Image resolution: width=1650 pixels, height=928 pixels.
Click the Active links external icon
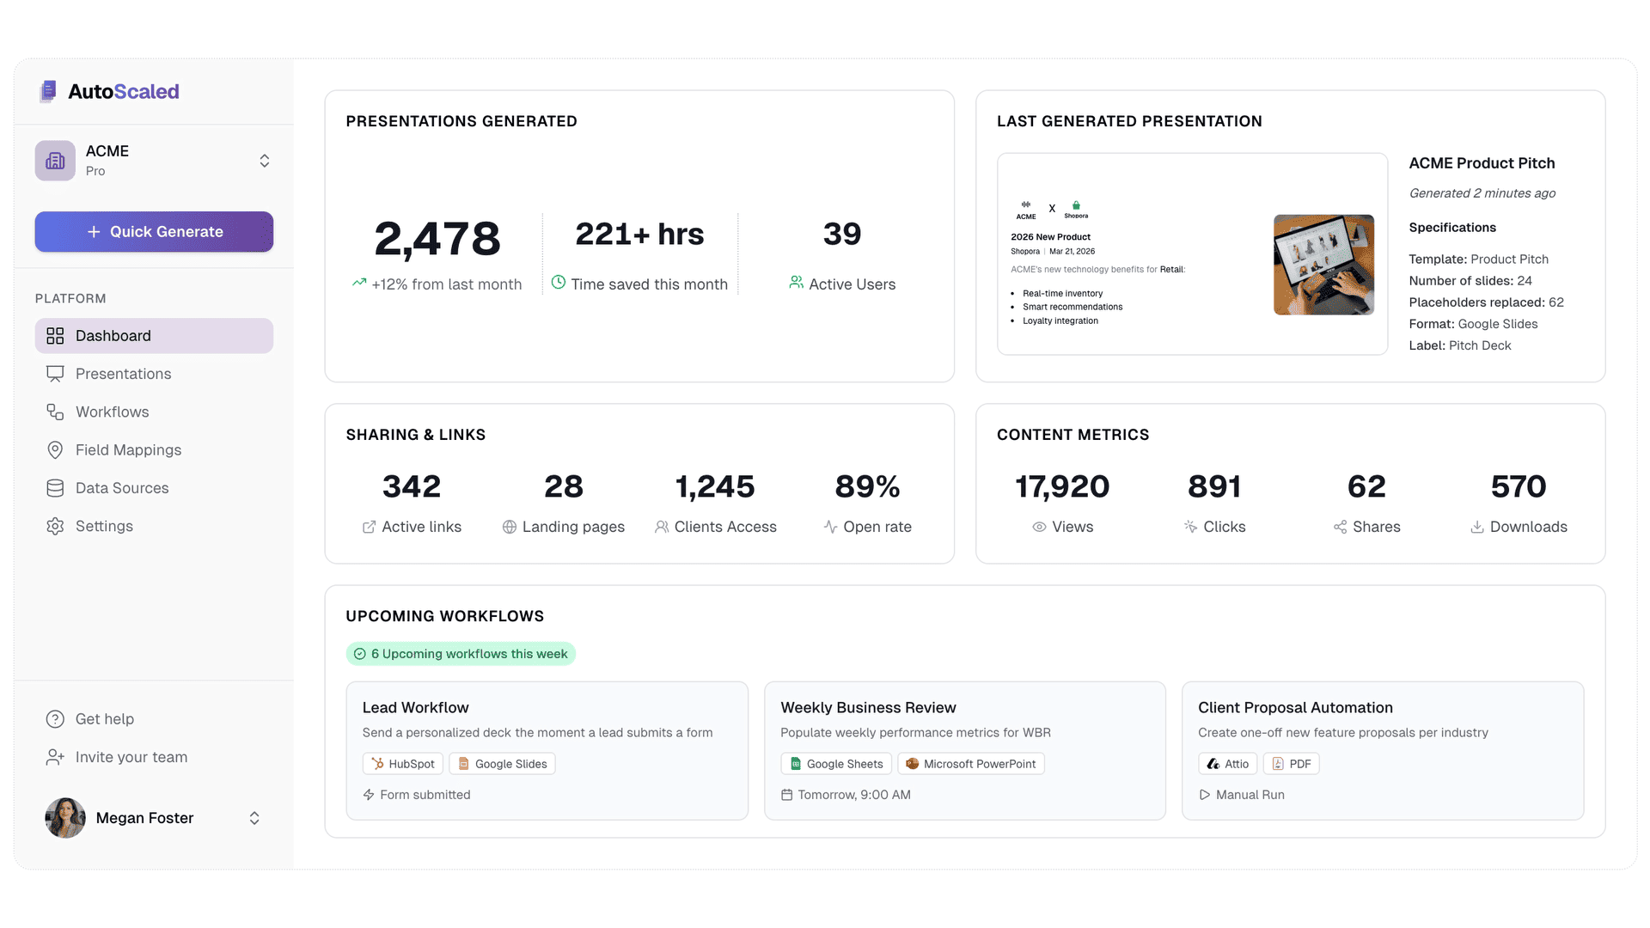pos(369,527)
